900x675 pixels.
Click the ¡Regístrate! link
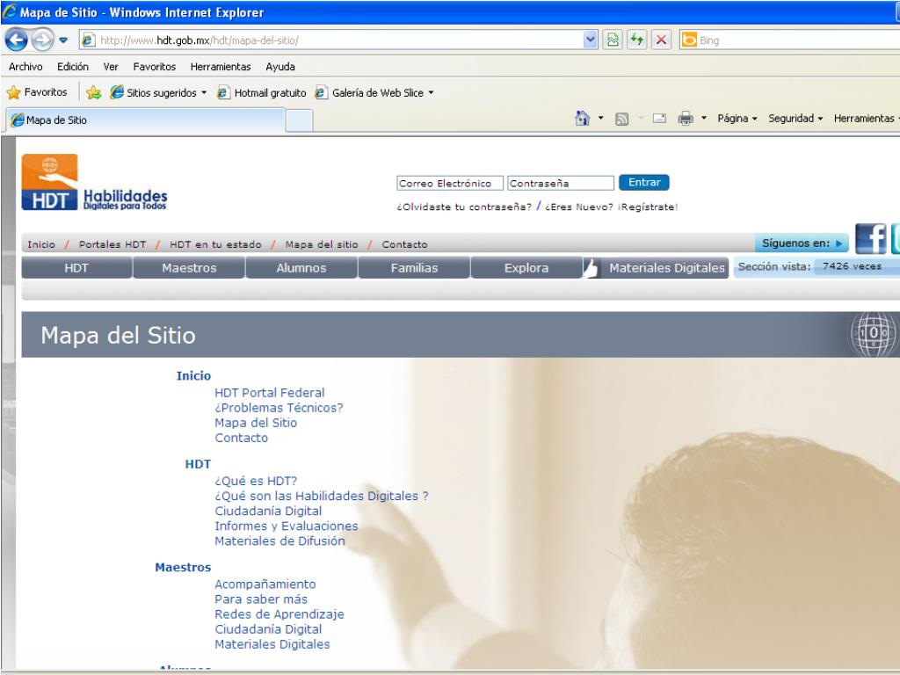tap(648, 207)
